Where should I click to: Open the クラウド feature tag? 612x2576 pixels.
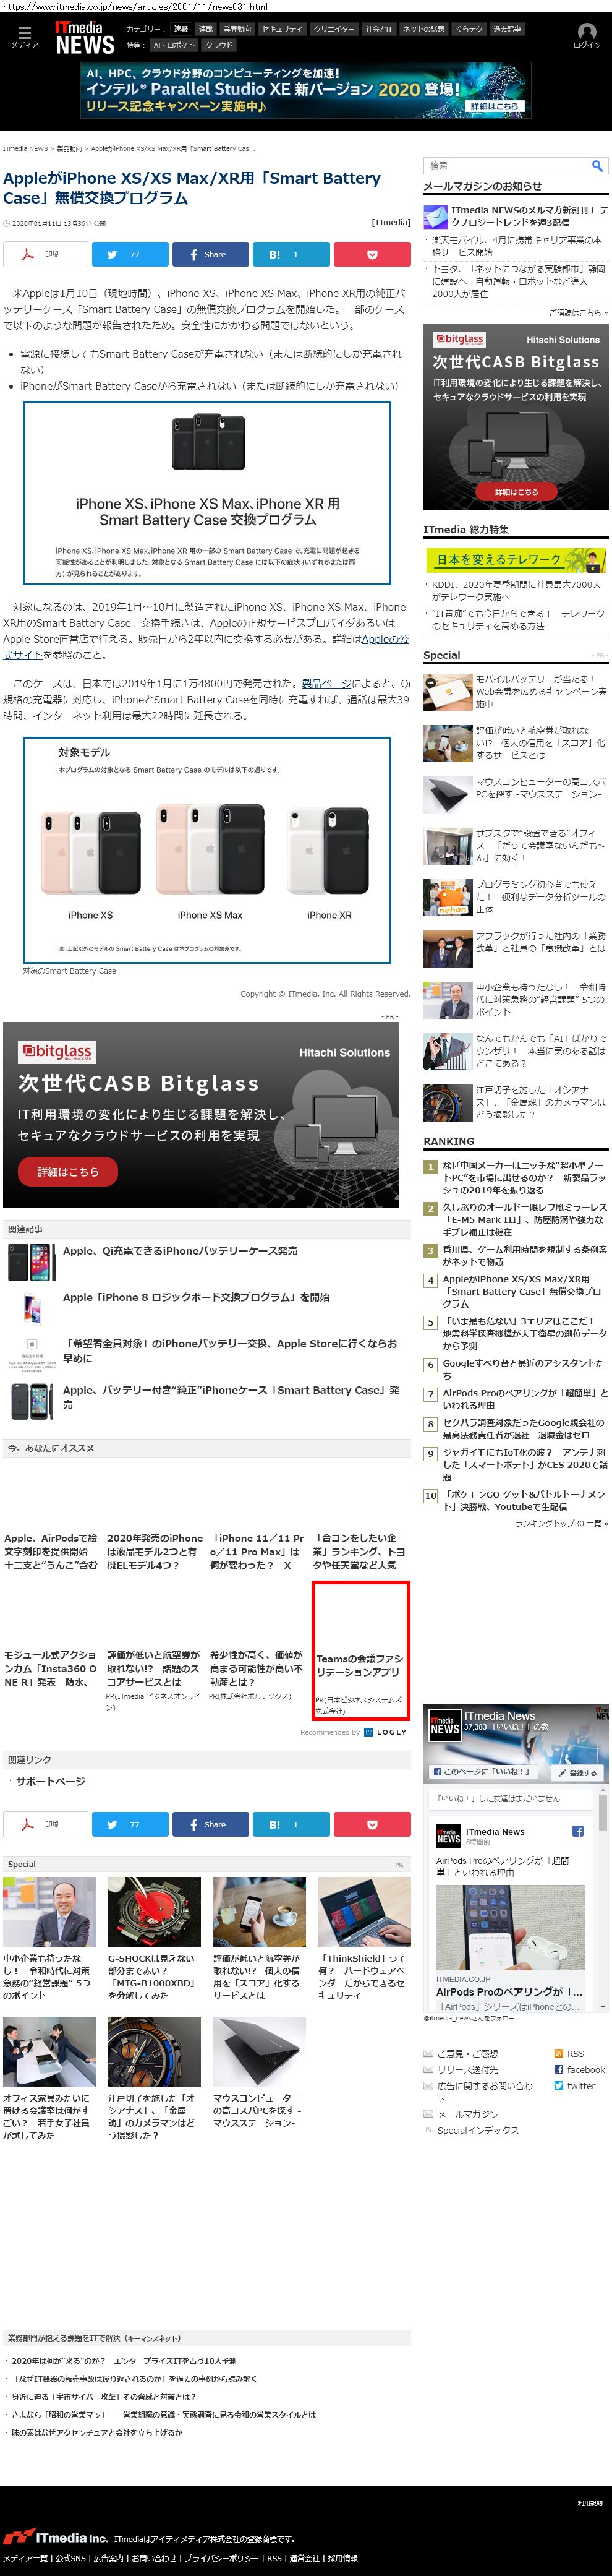click(x=219, y=45)
